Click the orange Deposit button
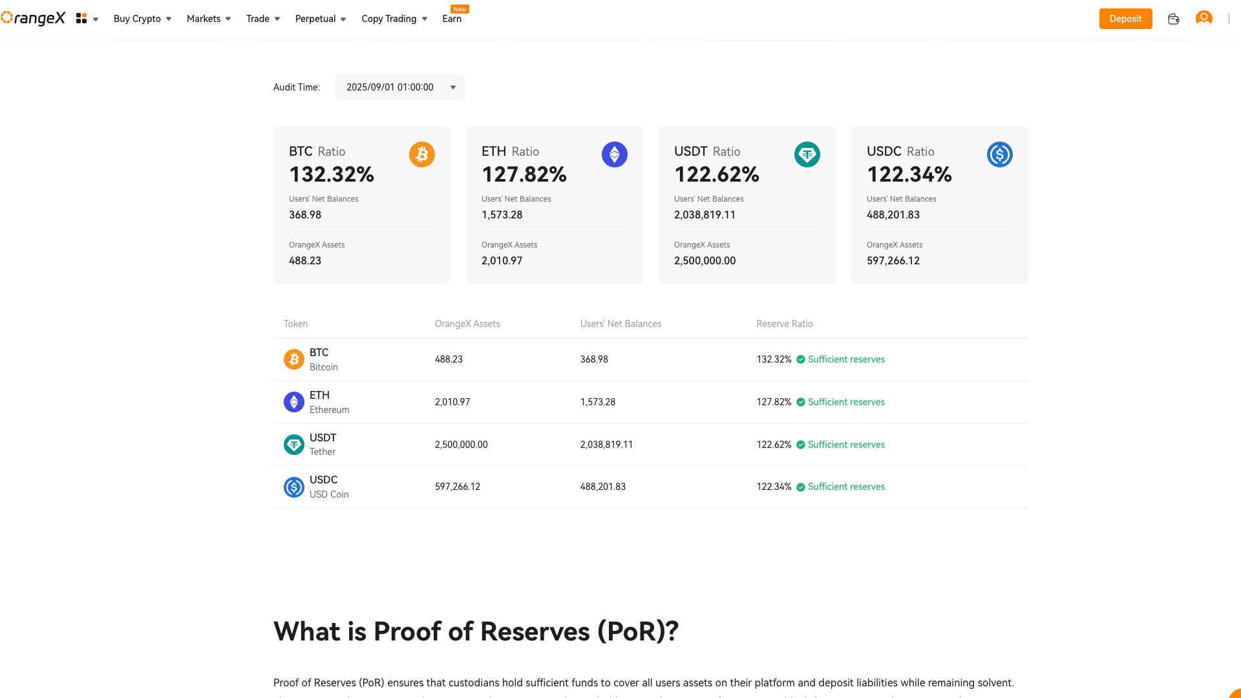 pos(1125,19)
